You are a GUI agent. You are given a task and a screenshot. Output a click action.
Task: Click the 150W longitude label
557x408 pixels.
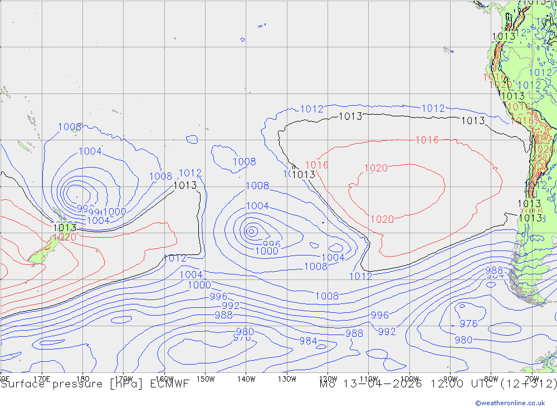pyautogui.click(x=206, y=379)
